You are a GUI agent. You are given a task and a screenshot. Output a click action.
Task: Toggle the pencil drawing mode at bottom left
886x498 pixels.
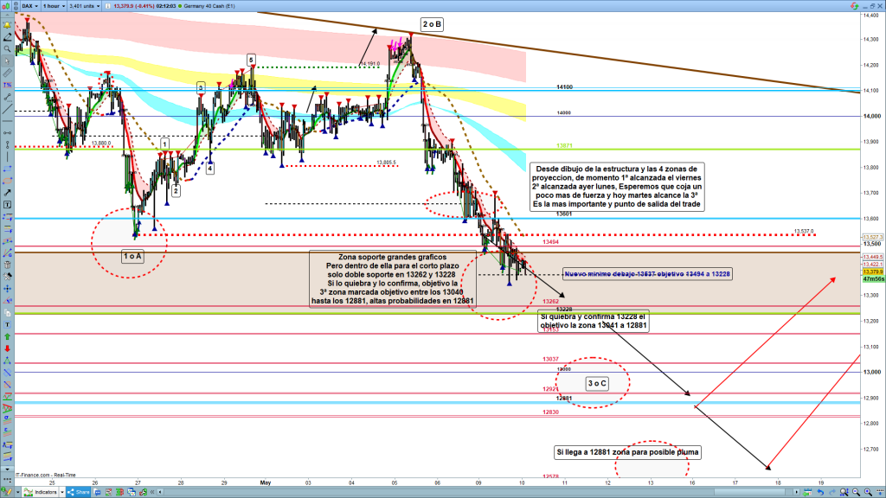[7, 492]
